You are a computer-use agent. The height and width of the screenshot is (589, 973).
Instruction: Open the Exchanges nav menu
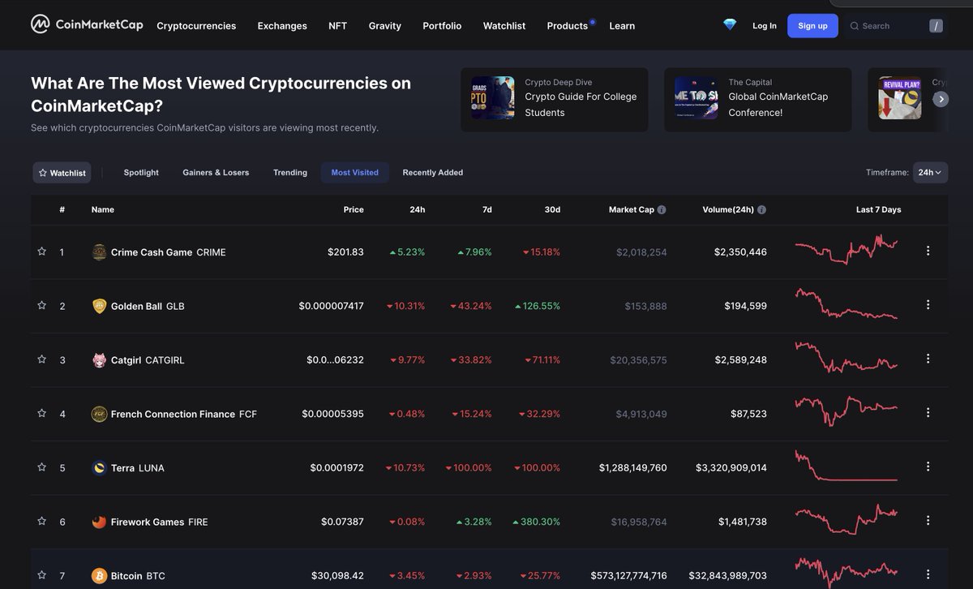pyautogui.click(x=282, y=26)
